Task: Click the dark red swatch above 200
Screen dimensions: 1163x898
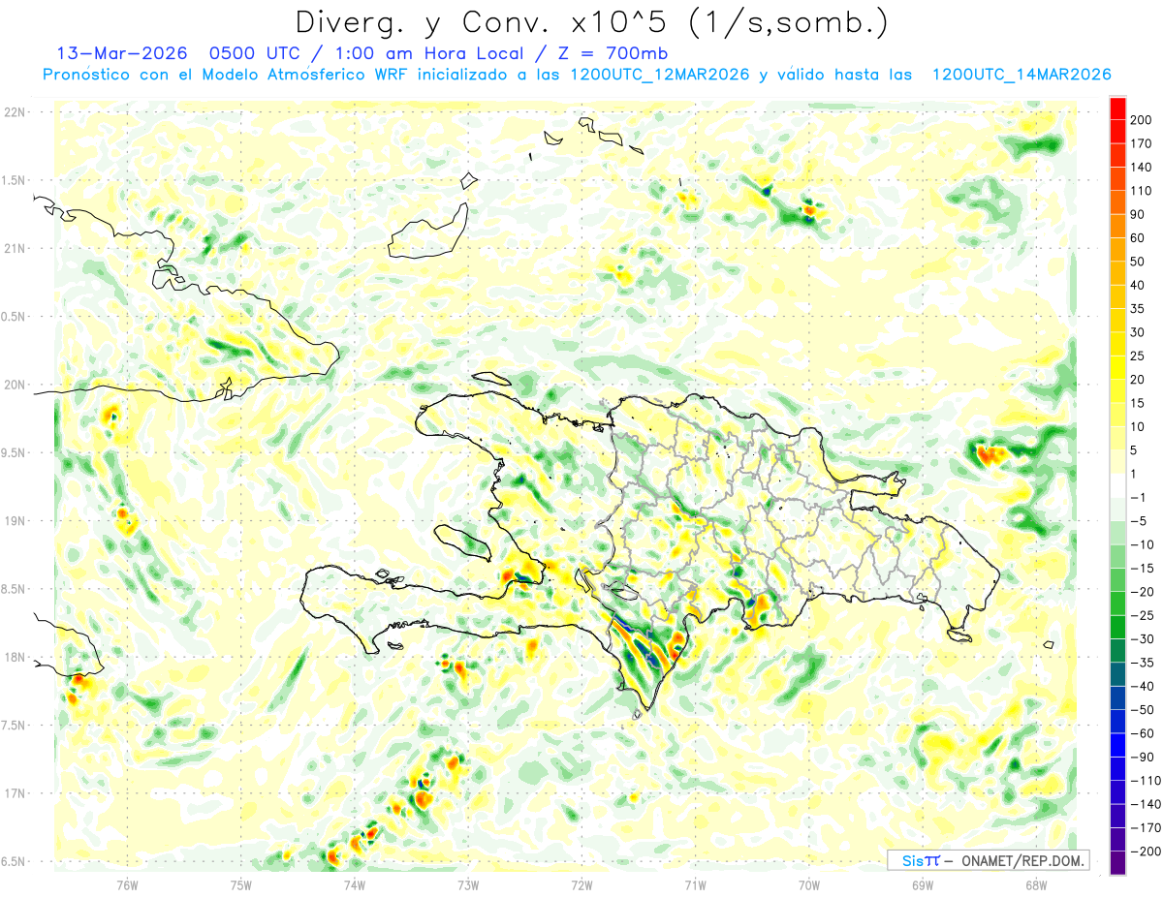Action: 1117,107
